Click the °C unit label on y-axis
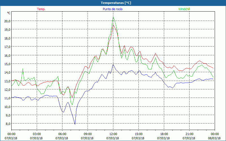Image resolution: width=226 pixels, height=141 pixels. tap(9, 13)
